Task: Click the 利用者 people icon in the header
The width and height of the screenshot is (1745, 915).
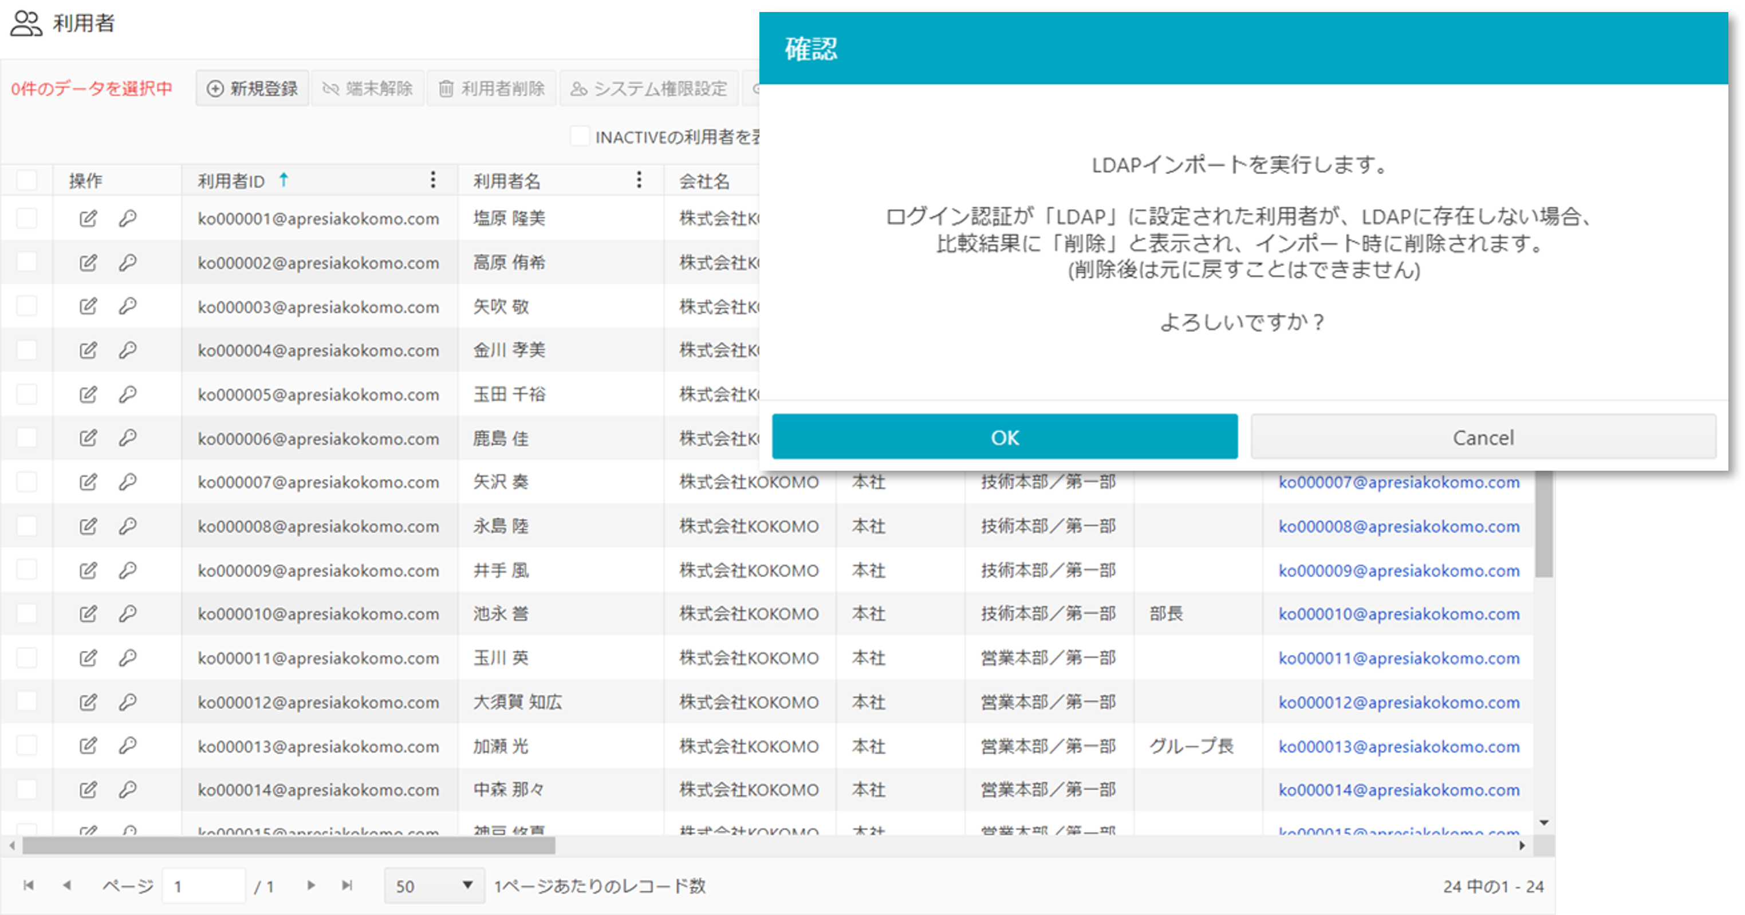Action: (26, 23)
